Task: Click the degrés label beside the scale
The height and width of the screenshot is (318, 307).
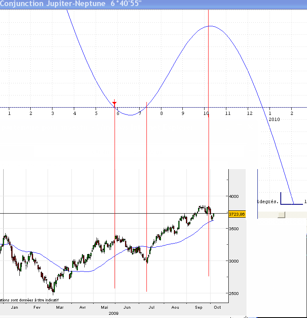Action: [x=268, y=201]
